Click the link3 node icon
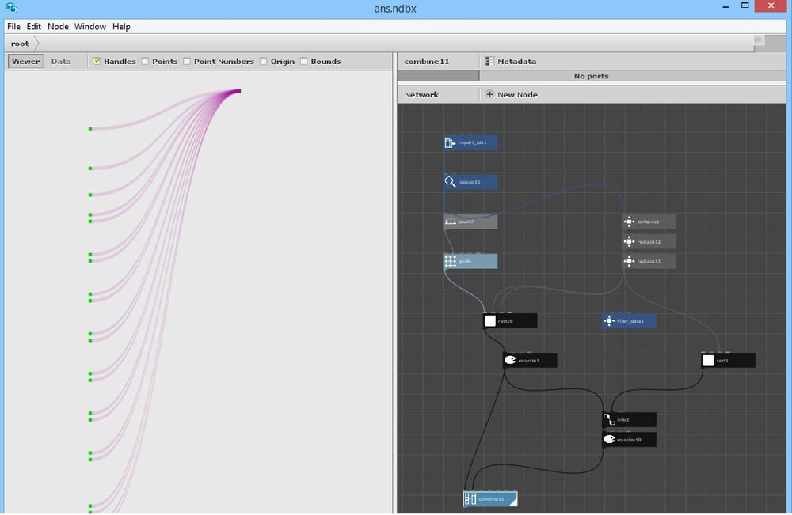 tap(608, 419)
